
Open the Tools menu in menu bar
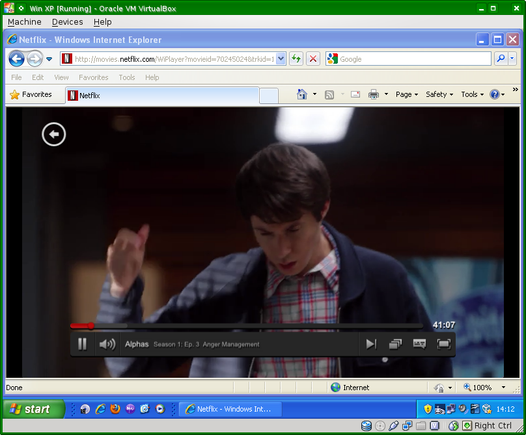point(127,77)
